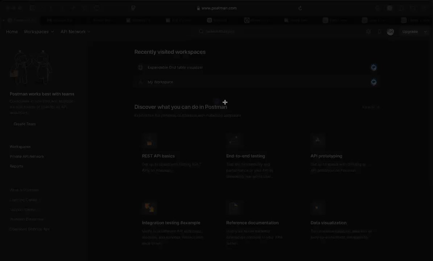433x261 pixels.
Task: Open the Support Center link
Action: tap(24, 210)
